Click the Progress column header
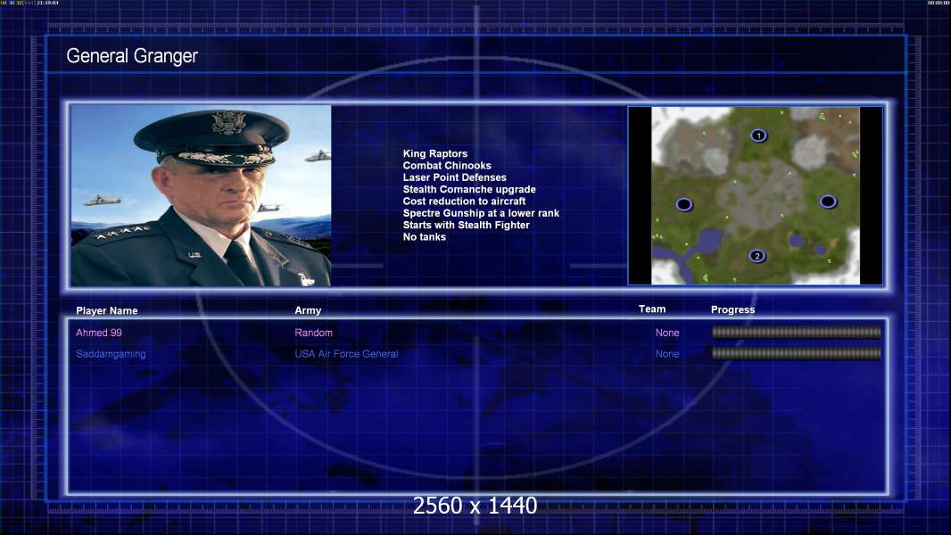Image resolution: width=951 pixels, height=535 pixels. 732,309
